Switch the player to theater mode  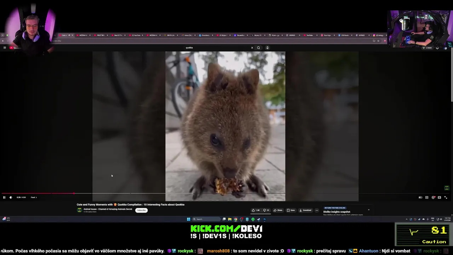tap(440, 197)
